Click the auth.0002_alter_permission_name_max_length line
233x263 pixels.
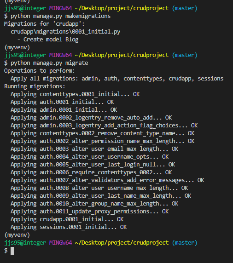click(x=103, y=141)
